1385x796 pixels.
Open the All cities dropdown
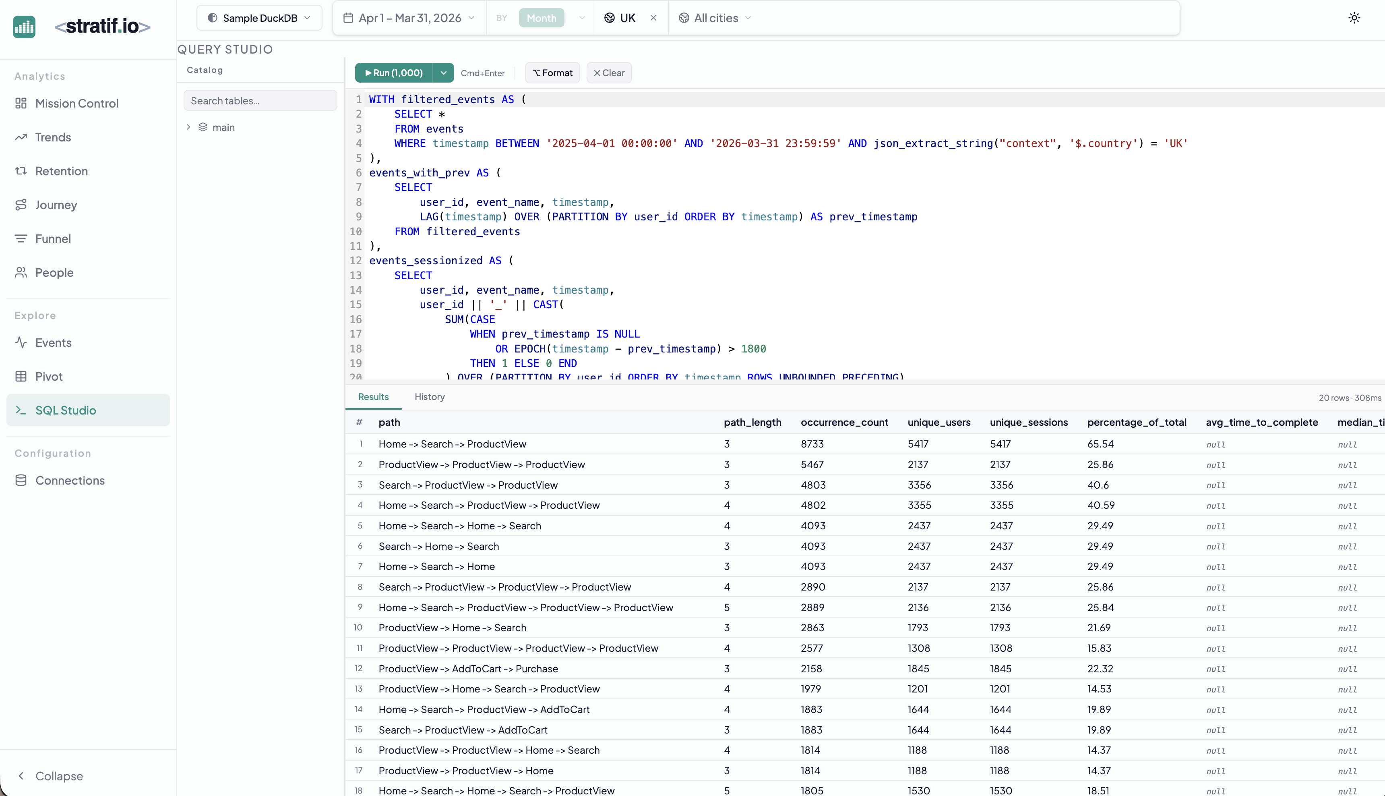pyautogui.click(x=715, y=18)
